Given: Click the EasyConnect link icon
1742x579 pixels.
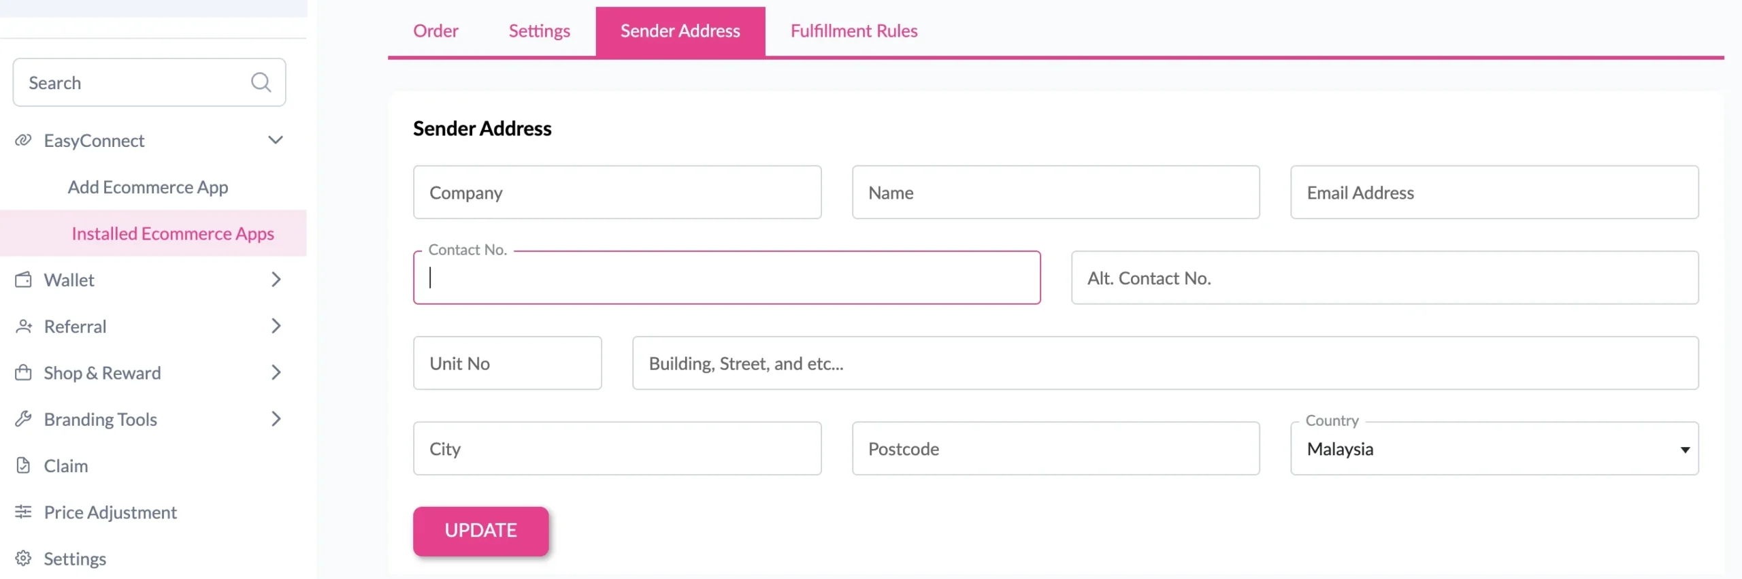Looking at the screenshot, I should [23, 140].
